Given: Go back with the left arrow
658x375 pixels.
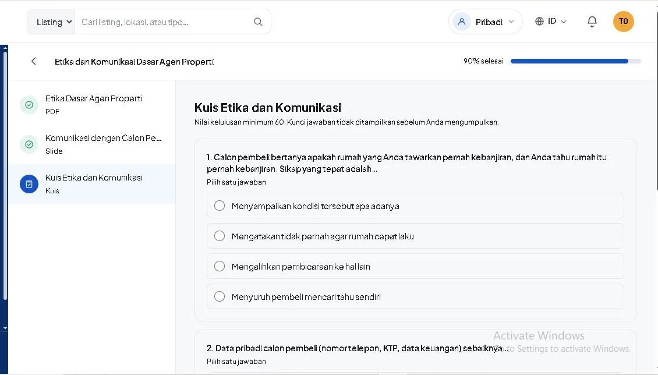Looking at the screenshot, I should pos(34,61).
